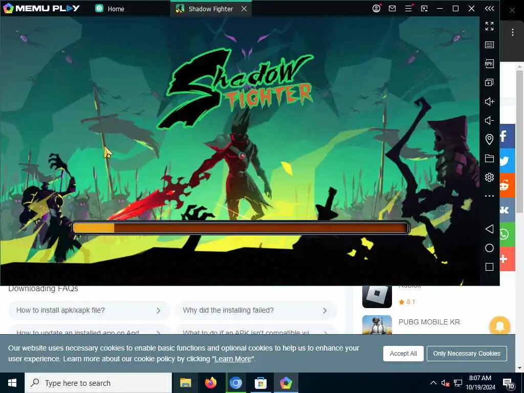
Task: Expand 'How to install apk/xapk file?' FAQ
Action: click(89, 311)
